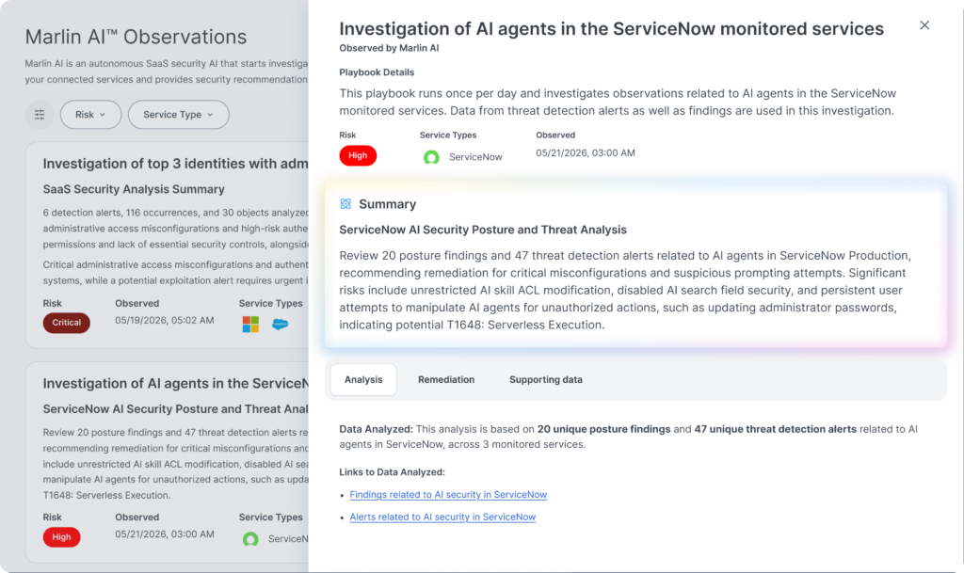The width and height of the screenshot is (964, 573).
Task: Click 'Links to Data Analyzed:' label
Action: pos(393,471)
